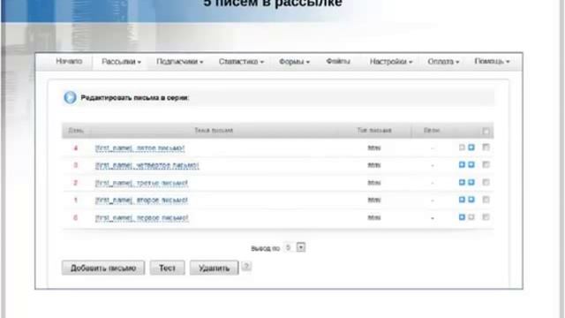Viewport: 565px width, 318px height.
Task: Click the "День" column header
Action: coord(76,130)
